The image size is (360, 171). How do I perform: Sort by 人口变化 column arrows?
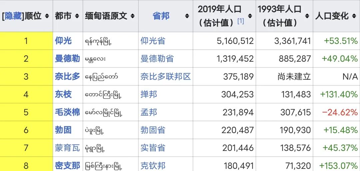pyautogui.click(x=354, y=16)
